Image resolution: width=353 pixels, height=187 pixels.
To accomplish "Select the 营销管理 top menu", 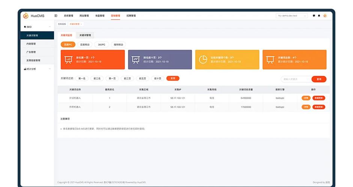I will [116, 16].
